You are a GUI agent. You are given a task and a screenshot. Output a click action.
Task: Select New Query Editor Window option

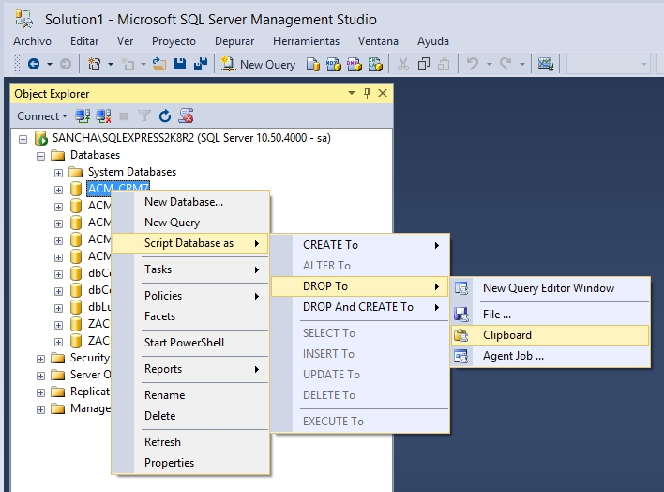(x=551, y=288)
